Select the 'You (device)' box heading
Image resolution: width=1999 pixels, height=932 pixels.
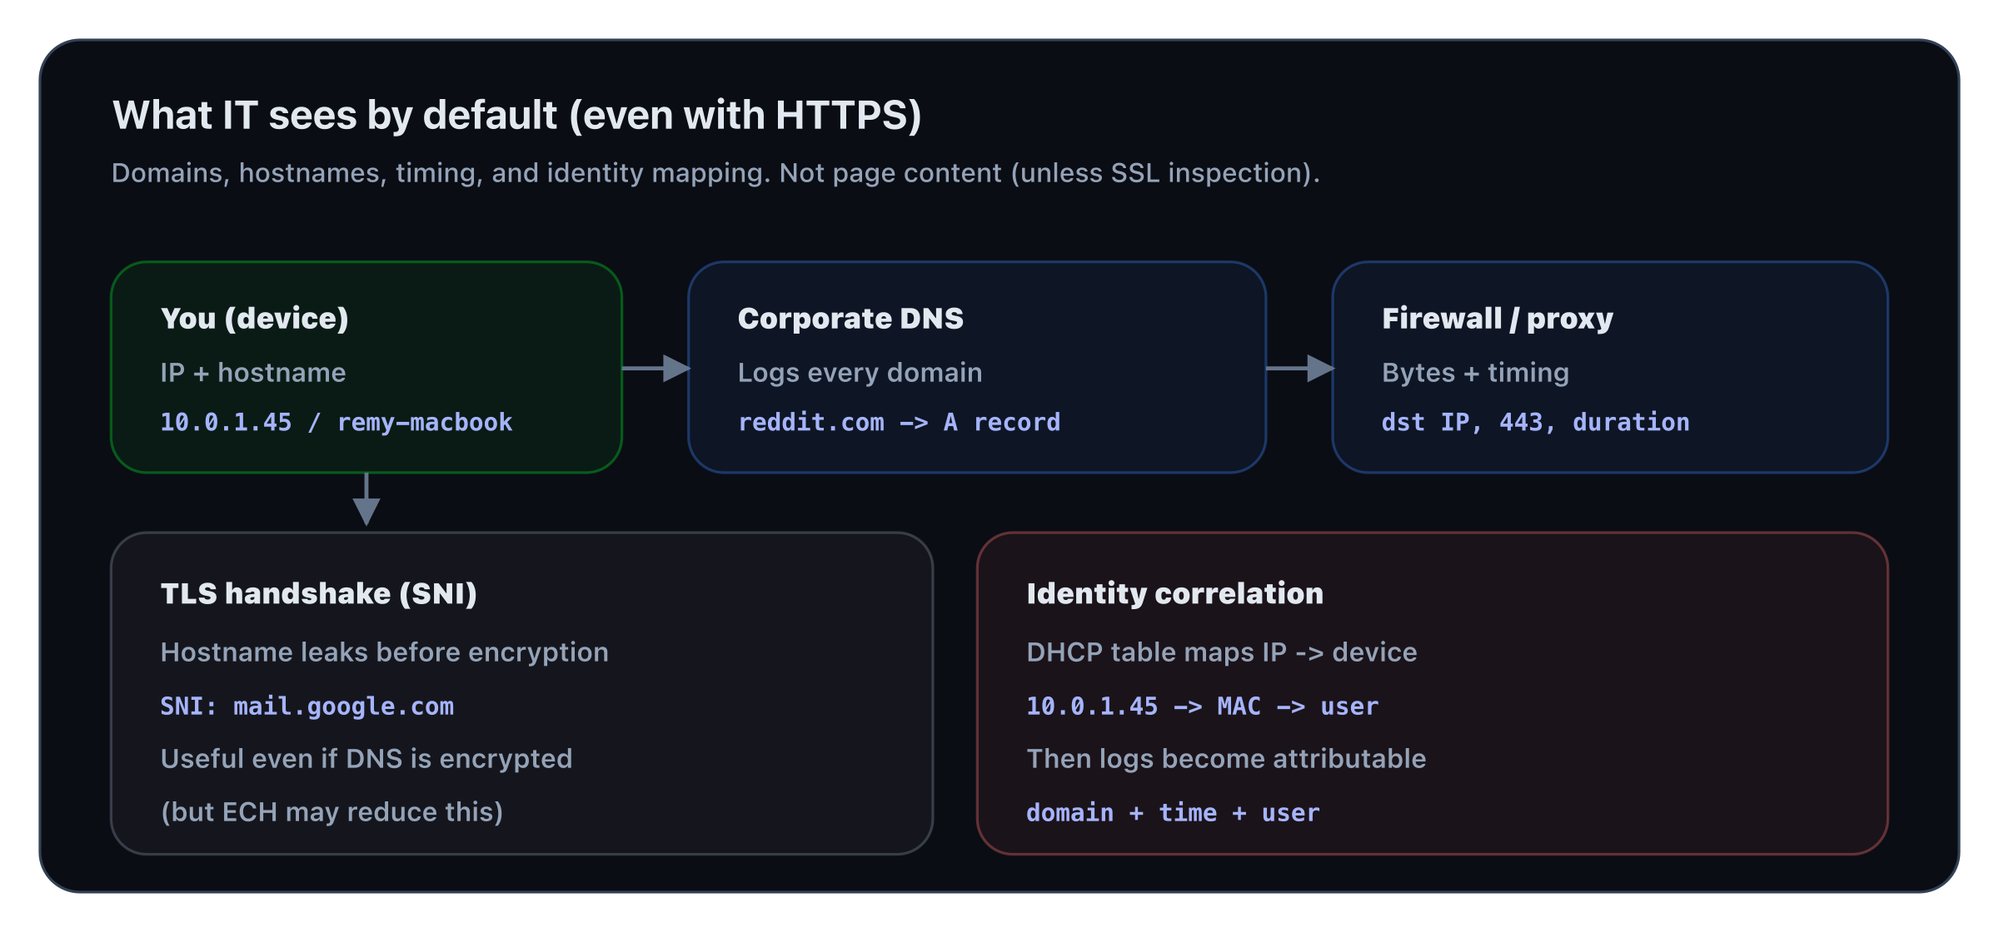click(254, 319)
